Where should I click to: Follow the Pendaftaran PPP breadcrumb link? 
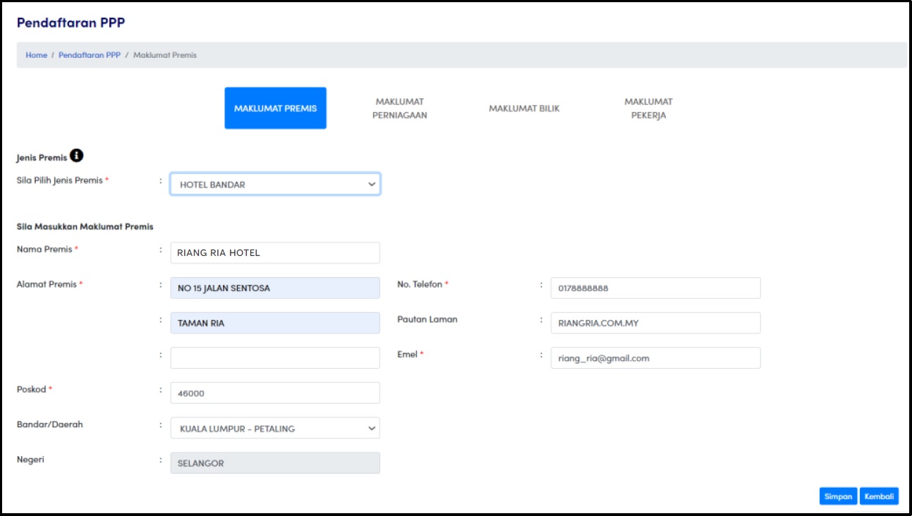click(x=90, y=55)
